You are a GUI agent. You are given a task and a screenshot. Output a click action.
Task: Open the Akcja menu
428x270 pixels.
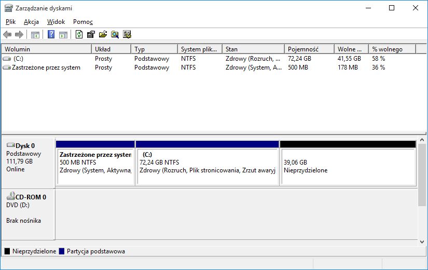pyautogui.click(x=32, y=22)
